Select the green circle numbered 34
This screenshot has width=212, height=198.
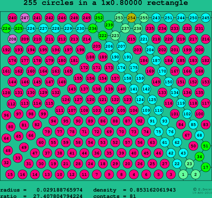[x=199, y=157]
